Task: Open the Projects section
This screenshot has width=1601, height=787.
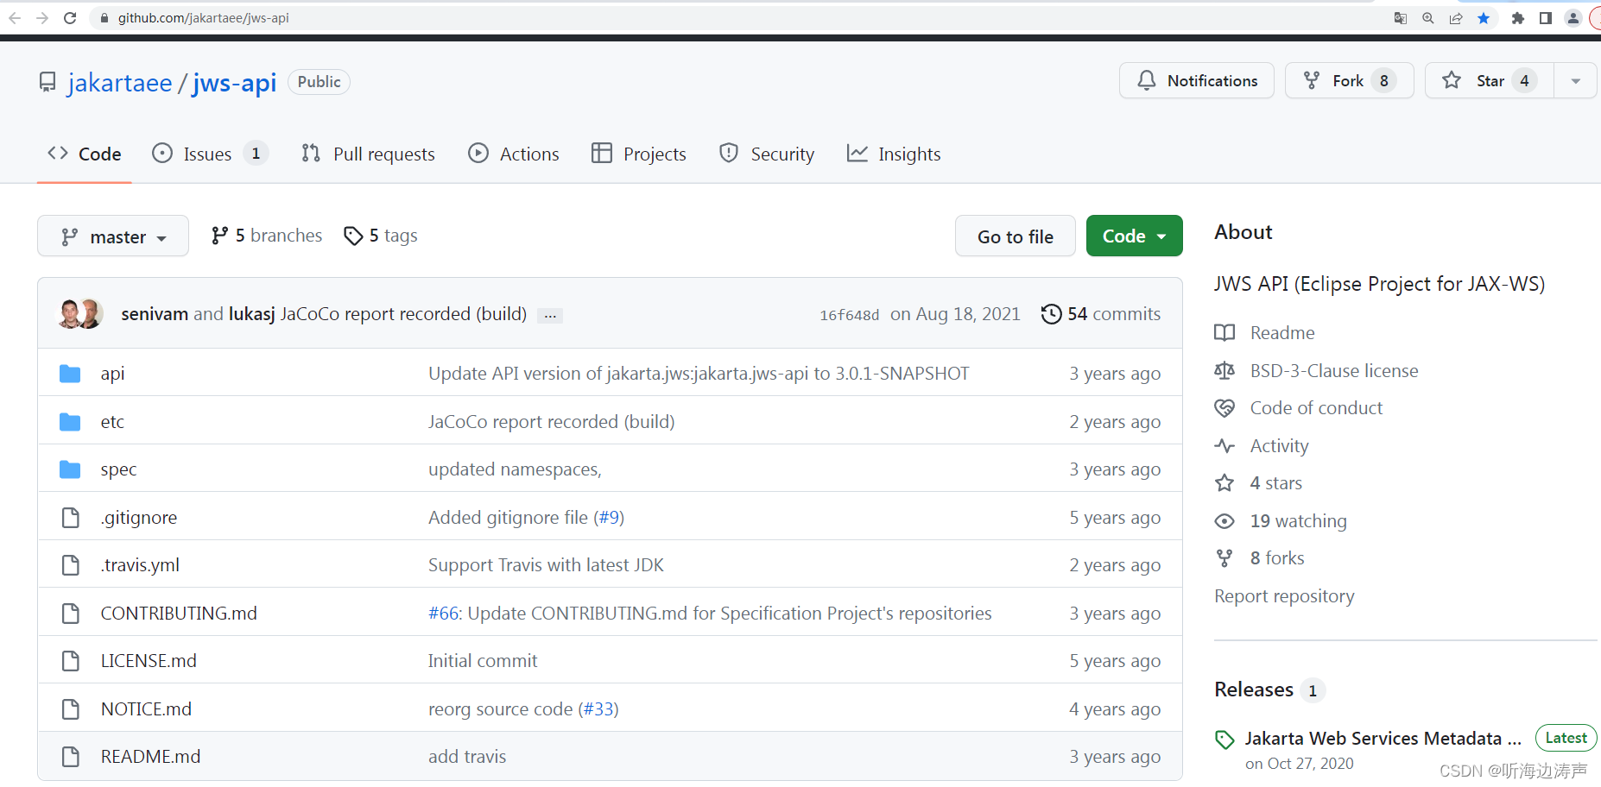Action: coord(638,154)
